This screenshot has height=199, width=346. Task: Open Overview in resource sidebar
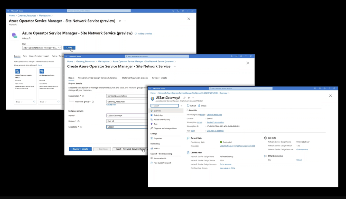[167, 111]
